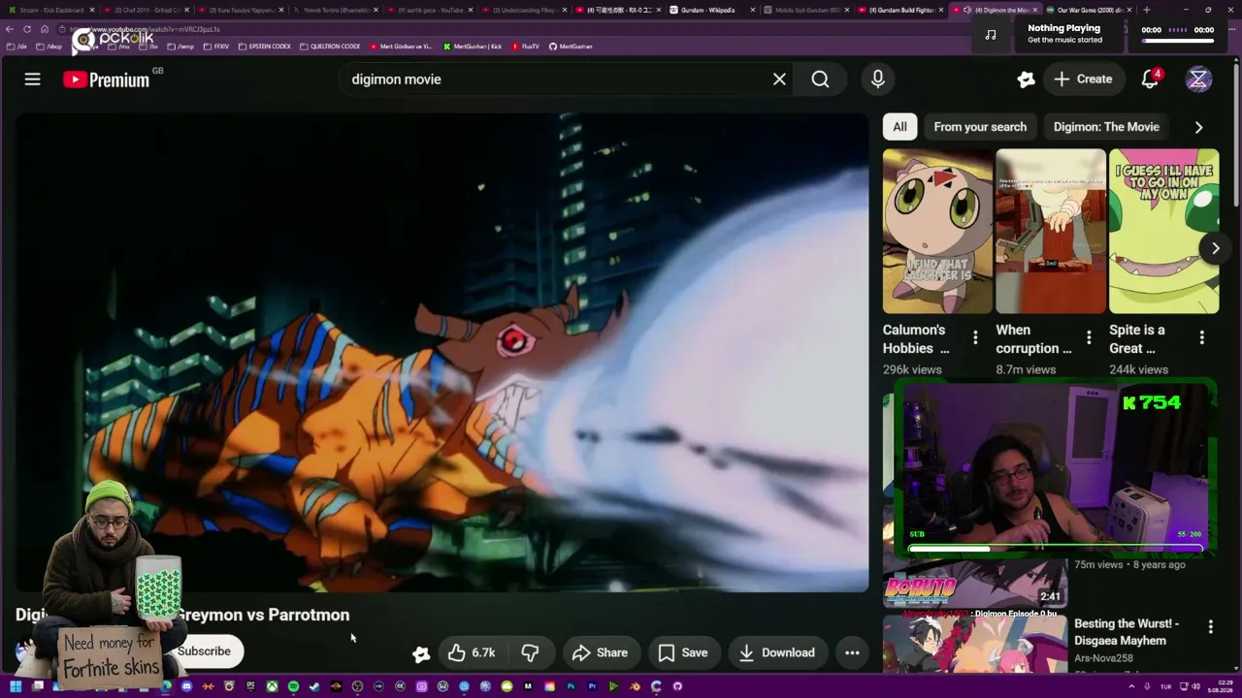Open more actions menu below the video
The width and height of the screenshot is (1242, 698).
[852, 653]
